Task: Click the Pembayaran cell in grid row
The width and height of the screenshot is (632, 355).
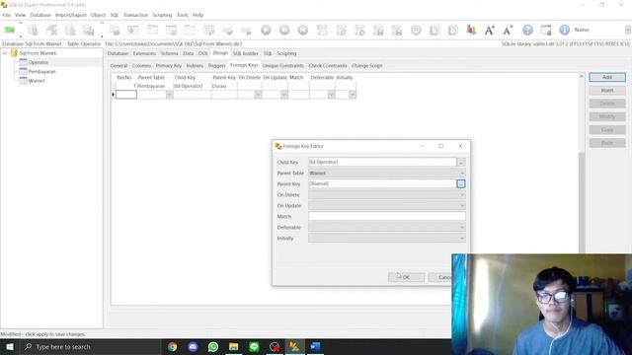Action: [155, 86]
